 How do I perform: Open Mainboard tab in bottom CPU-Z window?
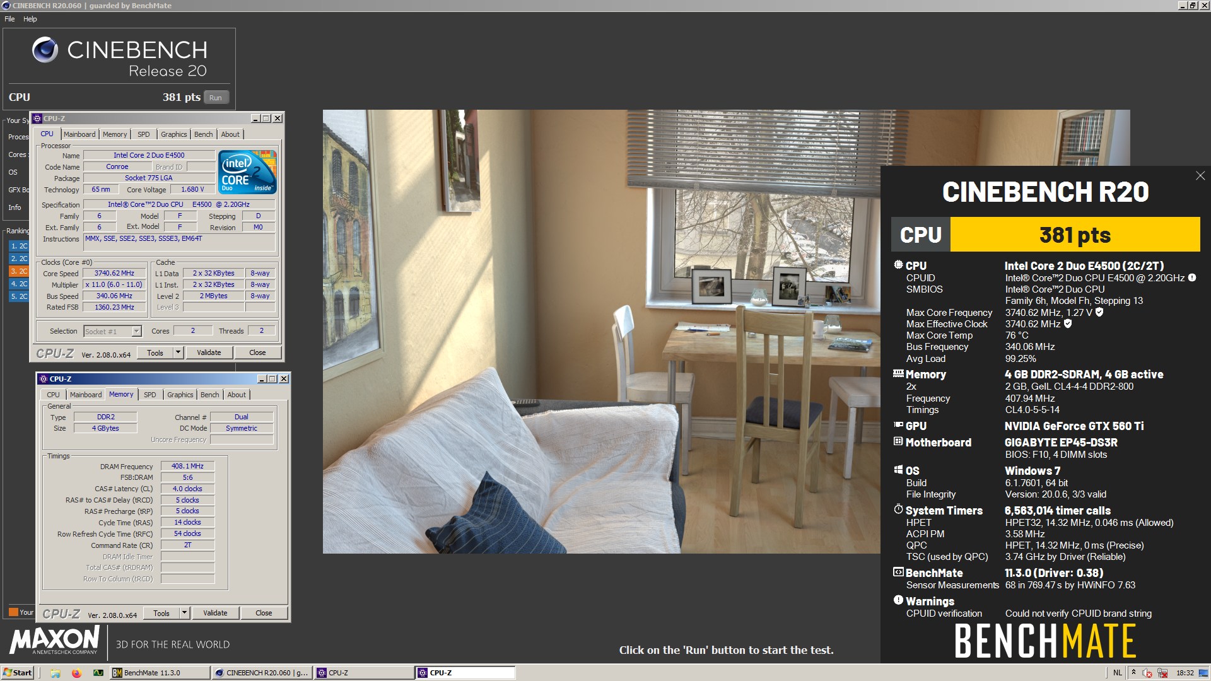pos(86,395)
